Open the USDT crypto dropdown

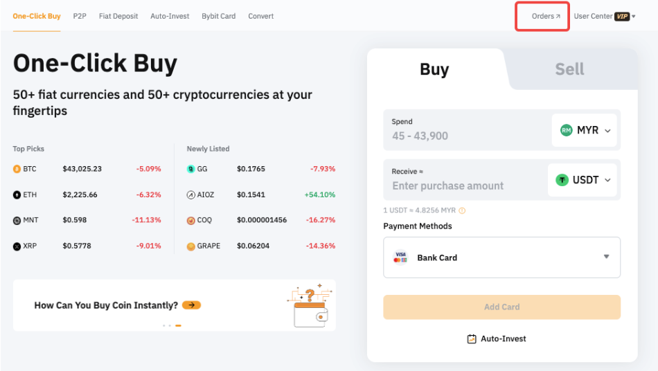583,180
